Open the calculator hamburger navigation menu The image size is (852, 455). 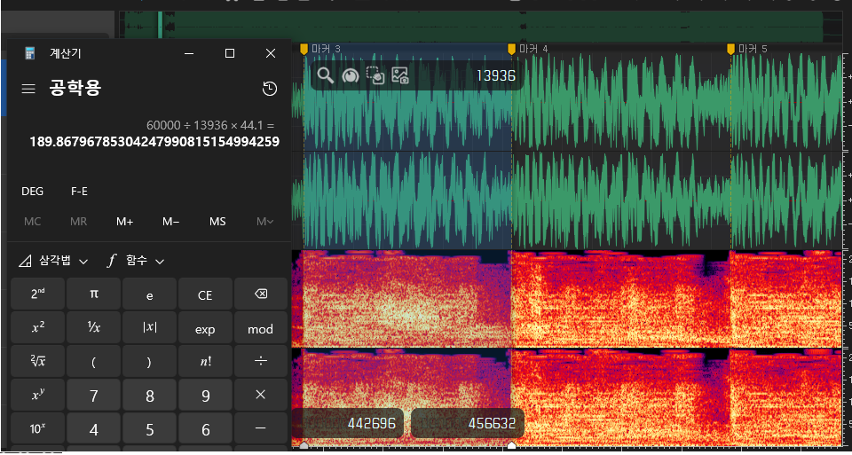pos(28,89)
